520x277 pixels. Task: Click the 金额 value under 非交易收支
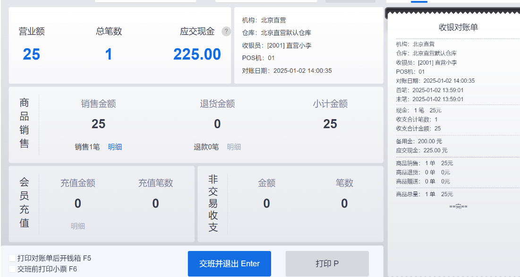(267, 203)
